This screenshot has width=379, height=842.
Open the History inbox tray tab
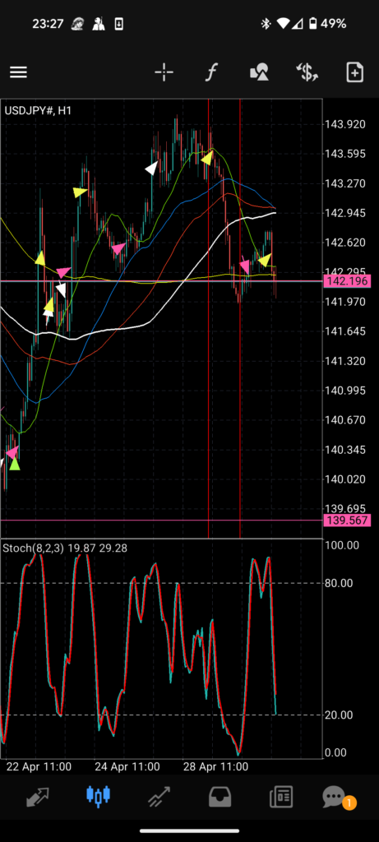(220, 797)
